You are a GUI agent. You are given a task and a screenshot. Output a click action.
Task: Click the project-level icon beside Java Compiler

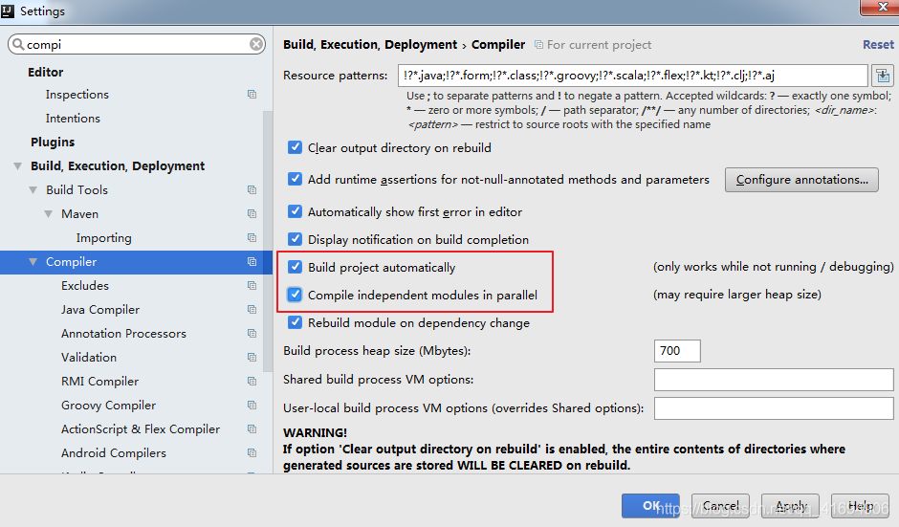252,310
